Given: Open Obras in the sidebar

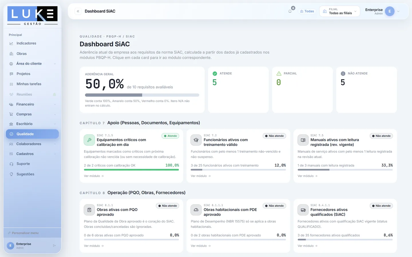Looking at the screenshot, I should [x=32, y=54].
